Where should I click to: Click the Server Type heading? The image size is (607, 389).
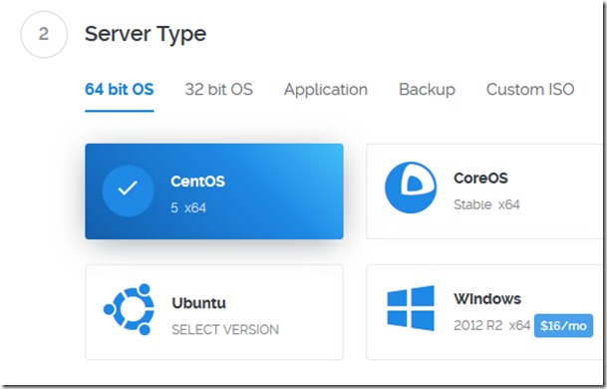tap(146, 34)
